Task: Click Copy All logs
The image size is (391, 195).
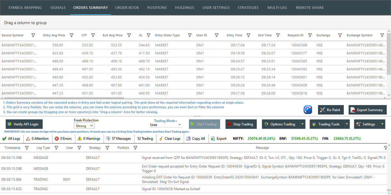Action: click(x=195, y=139)
